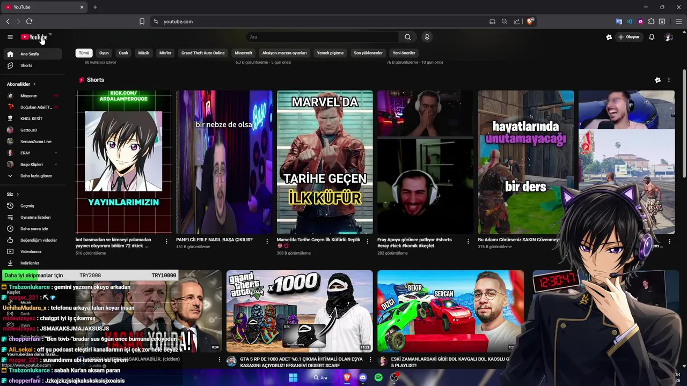This screenshot has width=687, height=386.
Task: Expand the Siz section chevron
Action: tap(18, 194)
